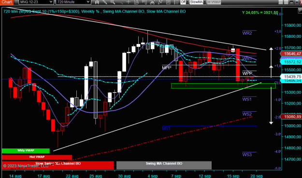Open the SlowMA selector dropdown arrow

(x=204, y=2)
